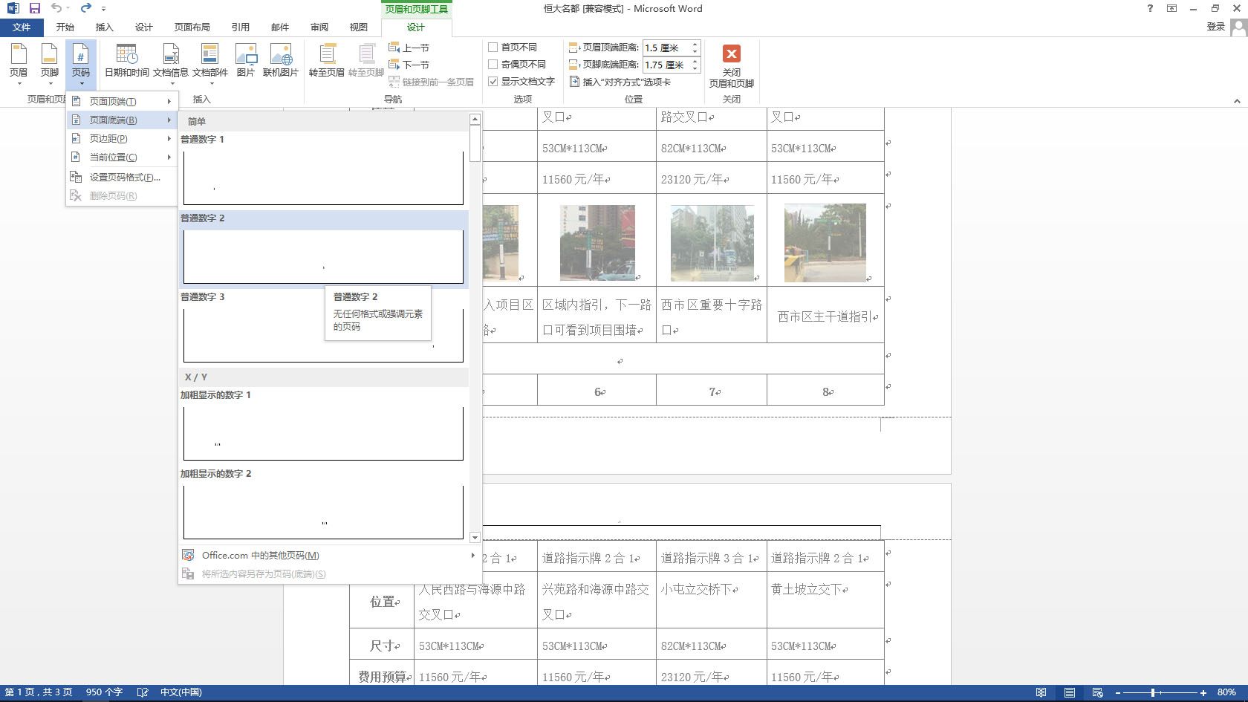Image resolution: width=1248 pixels, height=702 pixels.
Task: Switch to the 页面布局 ribbon tab
Action: (x=192, y=27)
